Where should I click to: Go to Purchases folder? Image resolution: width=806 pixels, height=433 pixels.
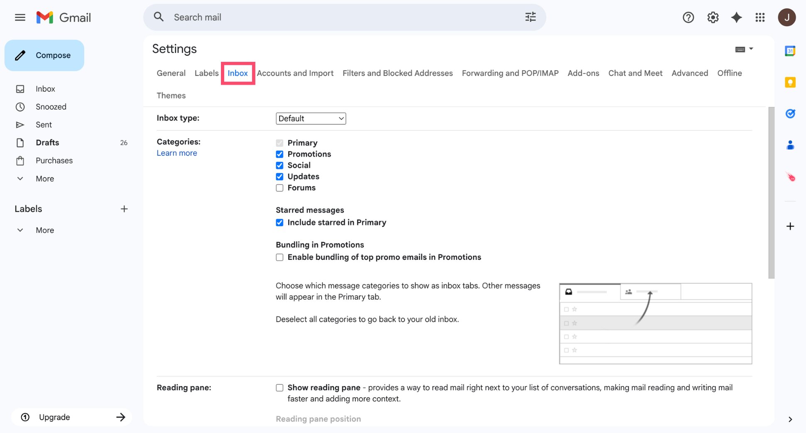point(54,161)
